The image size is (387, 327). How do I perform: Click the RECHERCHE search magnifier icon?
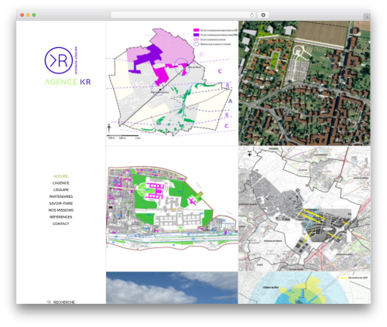tap(49, 301)
